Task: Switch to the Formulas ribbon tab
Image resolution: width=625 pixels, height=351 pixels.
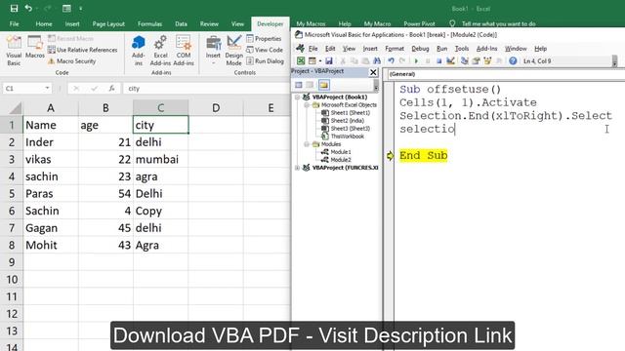Action: click(149, 23)
